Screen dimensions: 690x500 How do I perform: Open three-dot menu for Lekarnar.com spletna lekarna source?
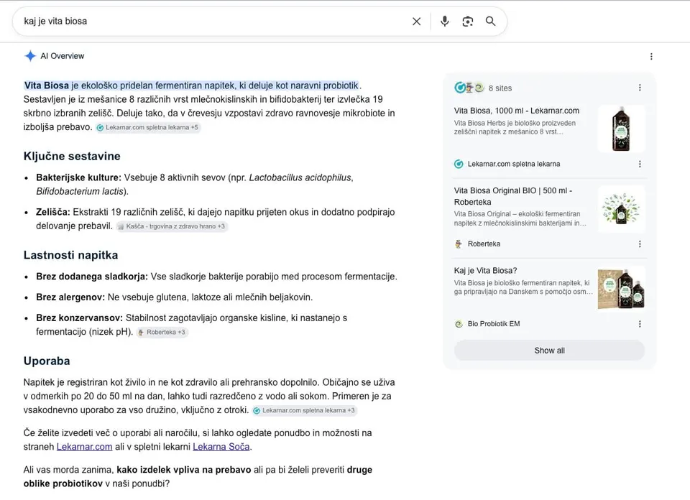[640, 164]
